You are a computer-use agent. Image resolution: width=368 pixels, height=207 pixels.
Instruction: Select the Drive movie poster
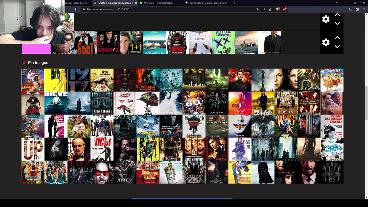click(56, 103)
